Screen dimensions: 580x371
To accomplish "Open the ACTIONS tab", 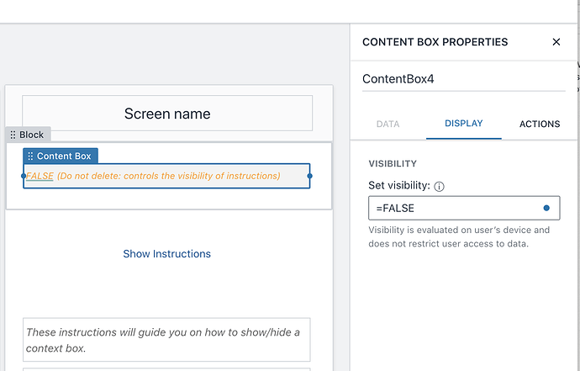I will coord(539,124).
